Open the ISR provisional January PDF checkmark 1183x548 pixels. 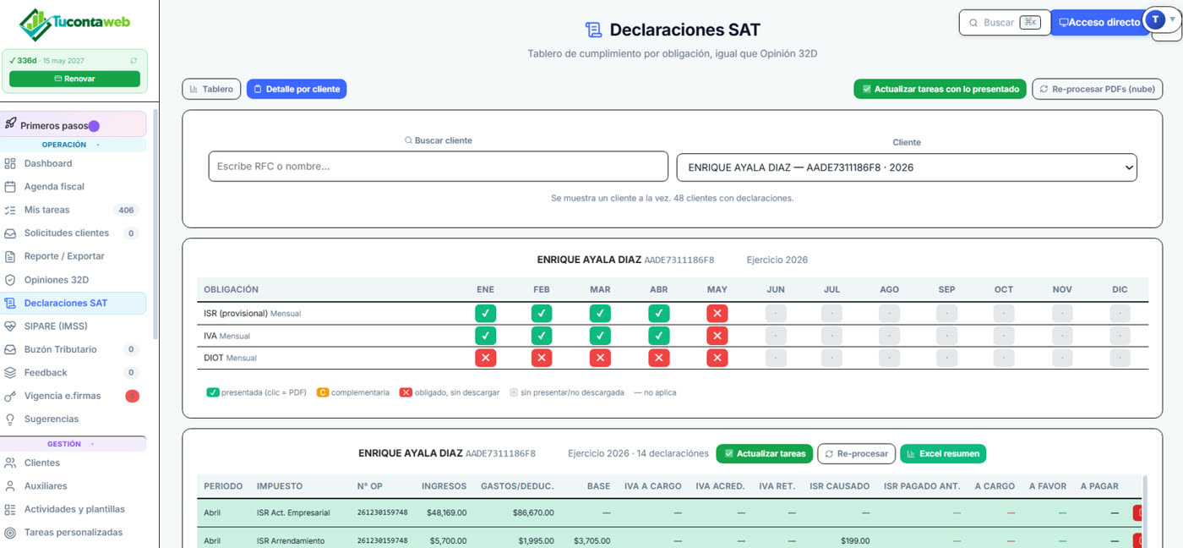coord(486,314)
